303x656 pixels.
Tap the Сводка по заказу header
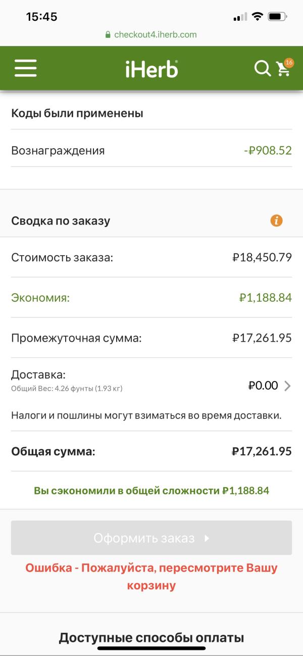[151, 220]
